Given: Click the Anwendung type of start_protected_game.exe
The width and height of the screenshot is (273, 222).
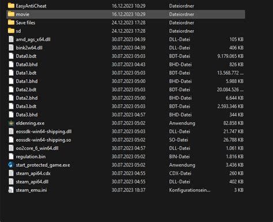Looking at the screenshot, I should pyautogui.click(x=182, y=165).
